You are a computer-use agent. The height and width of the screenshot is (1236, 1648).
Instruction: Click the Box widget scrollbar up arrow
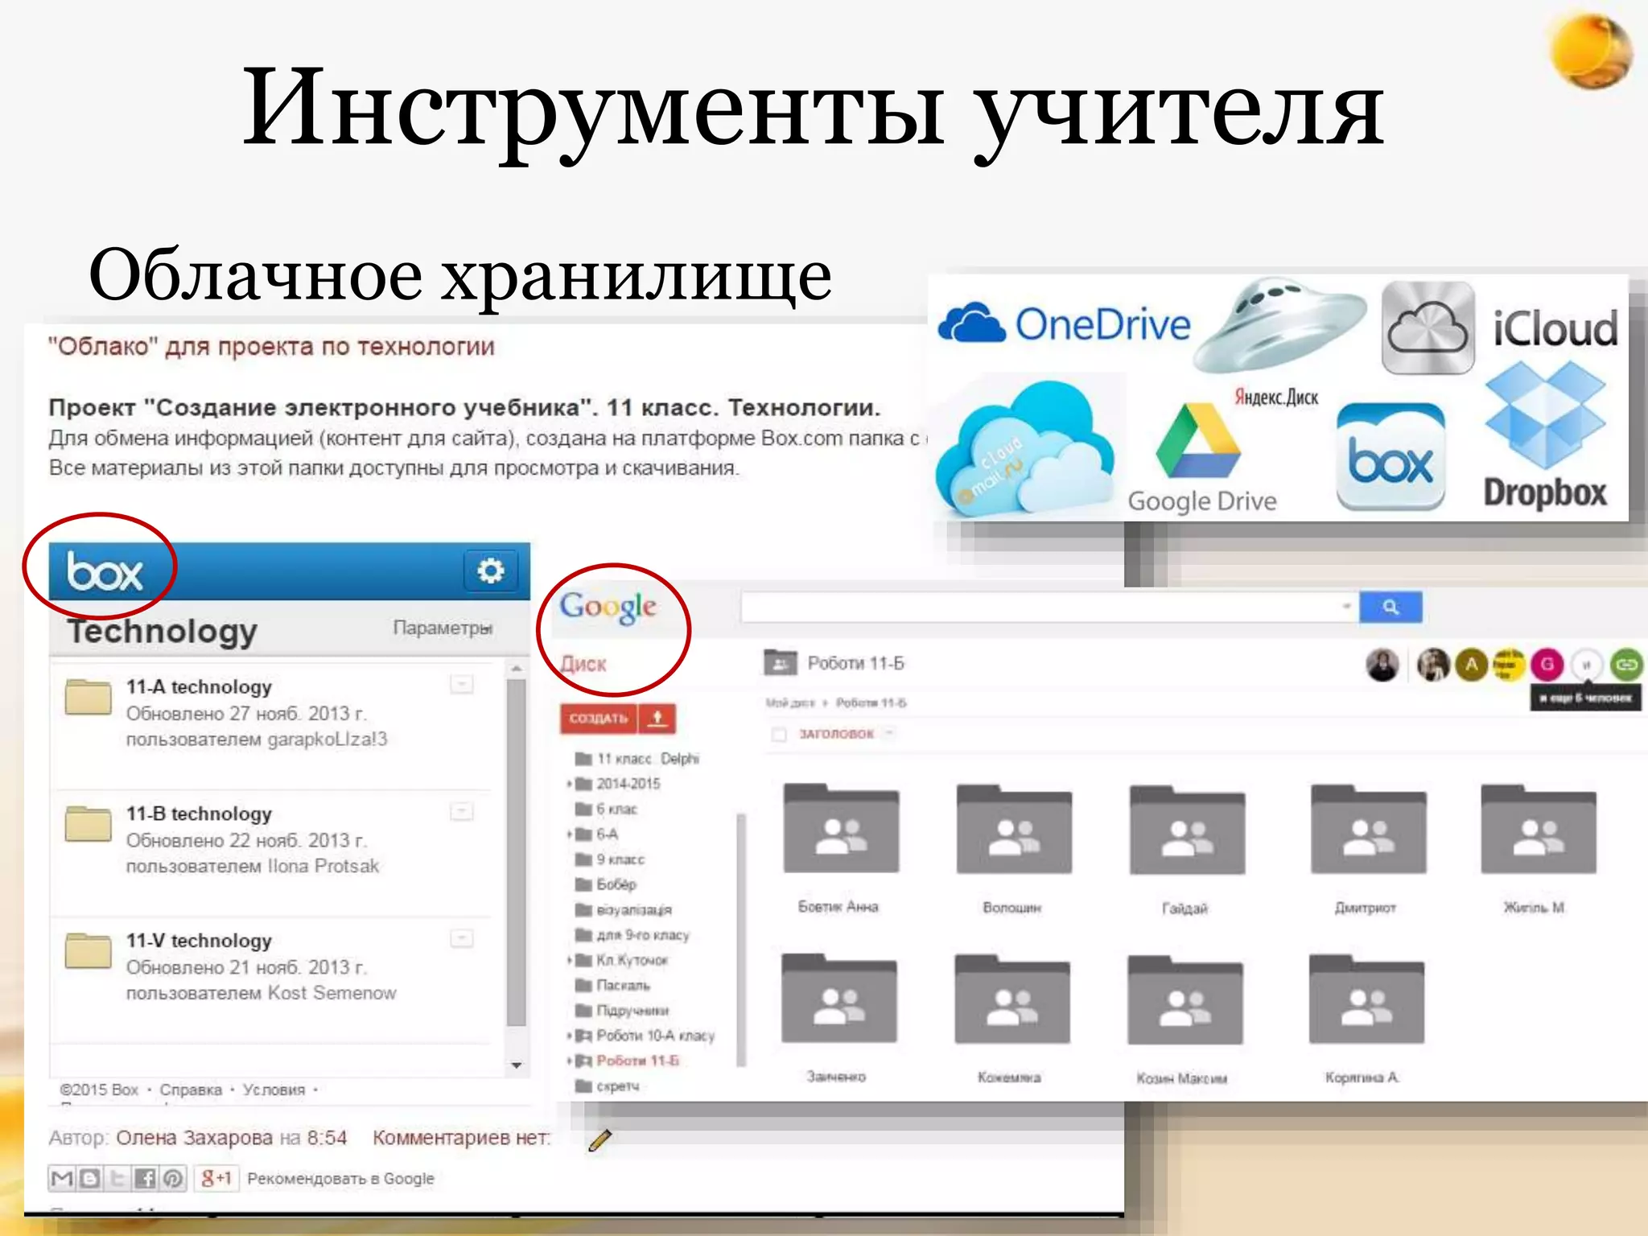(x=517, y=669)
